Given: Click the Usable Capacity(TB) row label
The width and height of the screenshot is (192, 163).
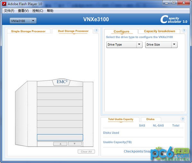Looking at the screenshot, I should point(117,142).
